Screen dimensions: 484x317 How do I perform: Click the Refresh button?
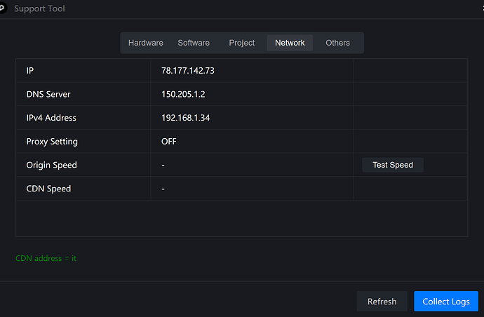click(382, 302)
